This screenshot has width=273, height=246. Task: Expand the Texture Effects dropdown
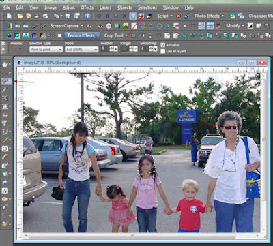pos(98,35)
